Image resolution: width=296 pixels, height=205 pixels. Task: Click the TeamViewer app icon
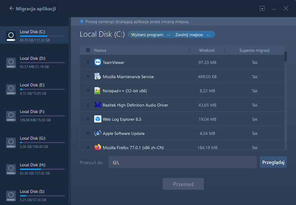pyautogui.click(x=98, y=62)
